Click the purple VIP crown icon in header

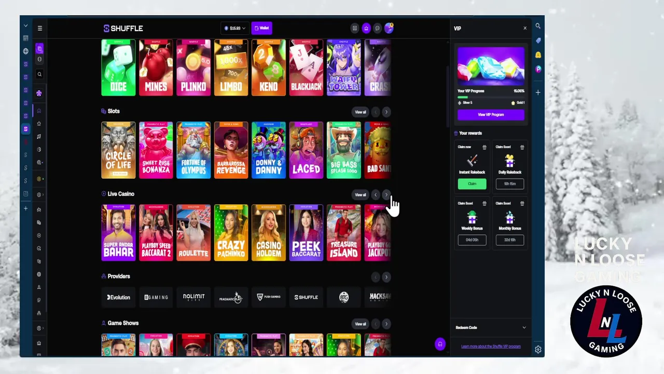[x=366, y=29]
